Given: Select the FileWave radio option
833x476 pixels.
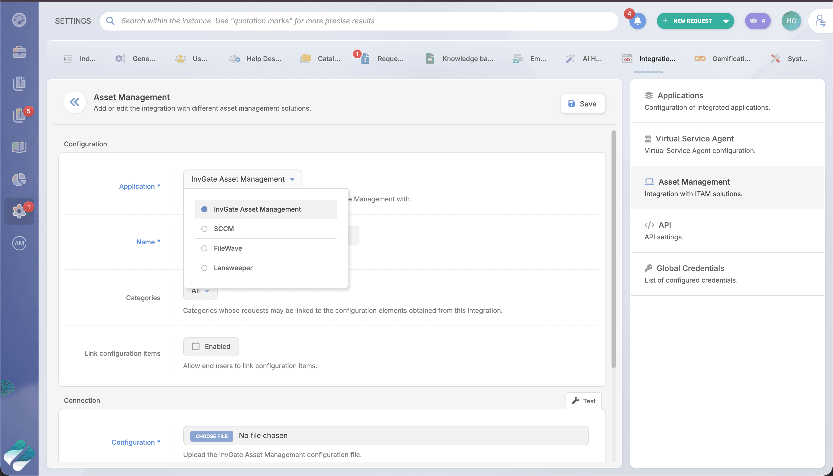Looking at the screenshot, I should click(266, 248).
